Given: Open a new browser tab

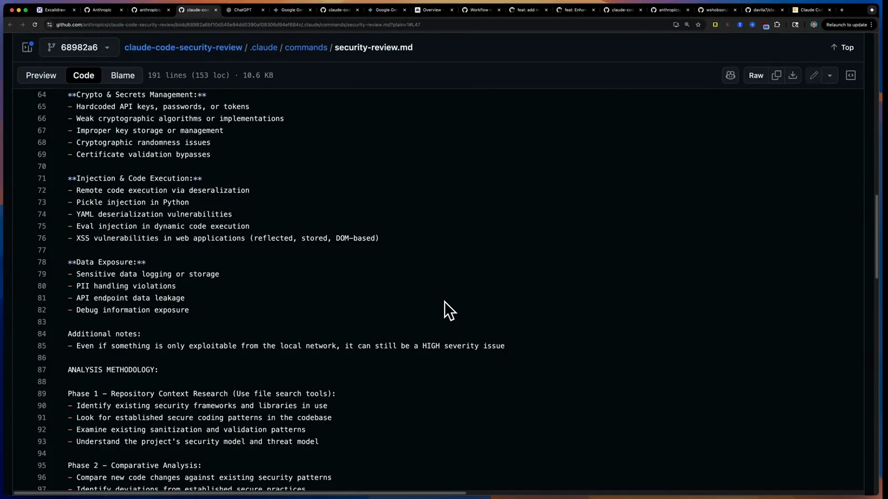Looking at the screenshot, I should [842, 10].
